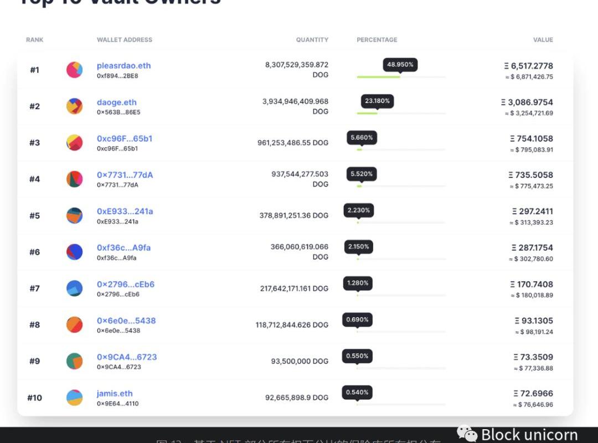
Task: Click the jamis.eth wallet avatar icon
Action: (74, 398)
